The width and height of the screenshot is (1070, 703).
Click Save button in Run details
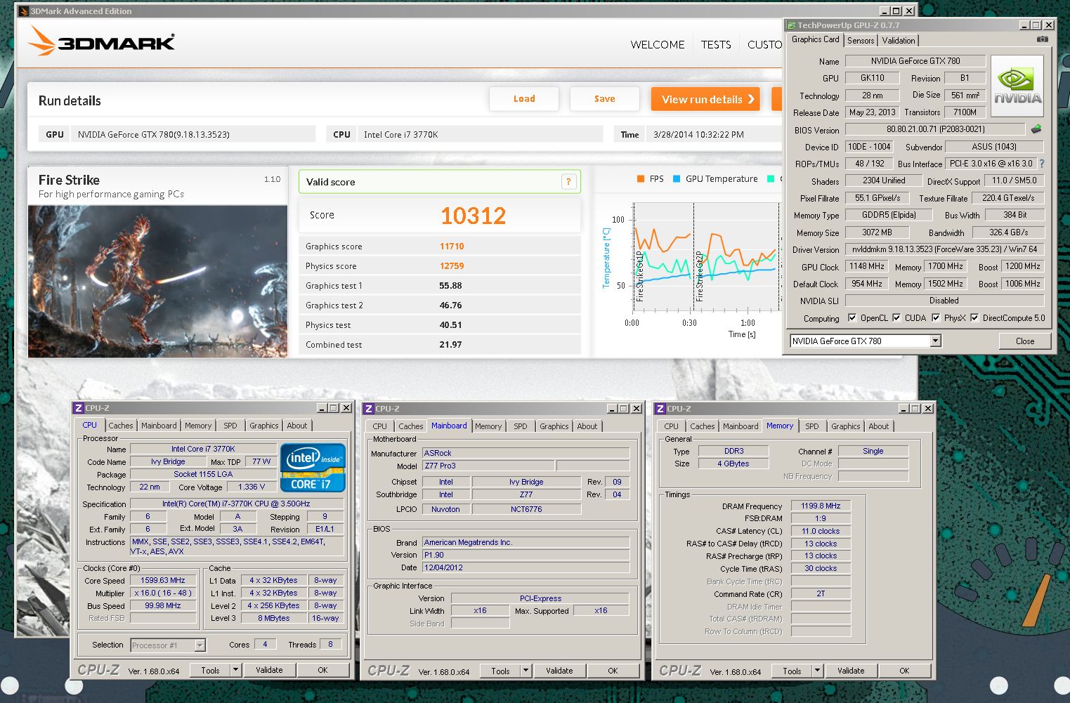(605, 99)
